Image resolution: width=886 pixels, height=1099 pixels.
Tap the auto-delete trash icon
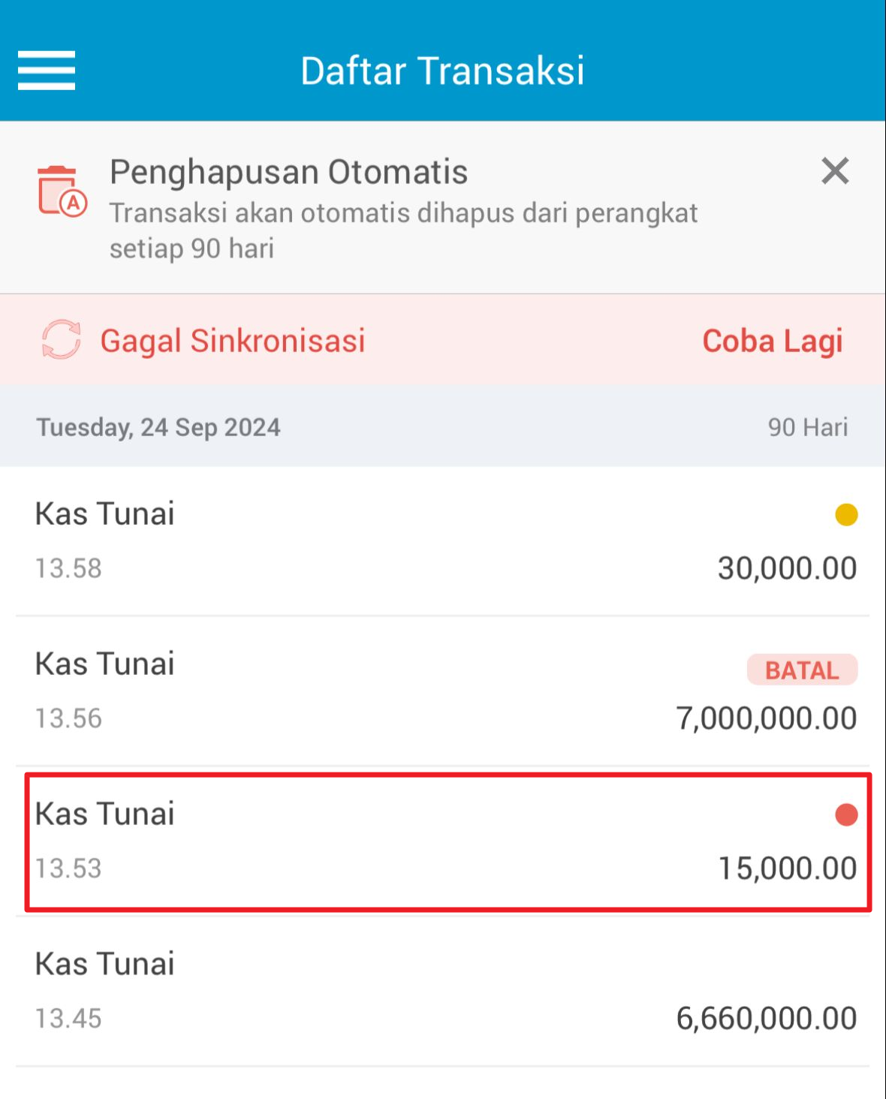click(62, 191)
